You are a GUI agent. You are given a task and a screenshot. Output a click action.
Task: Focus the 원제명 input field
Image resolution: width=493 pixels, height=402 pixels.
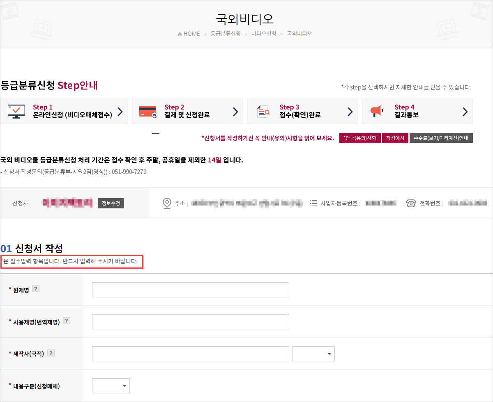coord(191,290)
